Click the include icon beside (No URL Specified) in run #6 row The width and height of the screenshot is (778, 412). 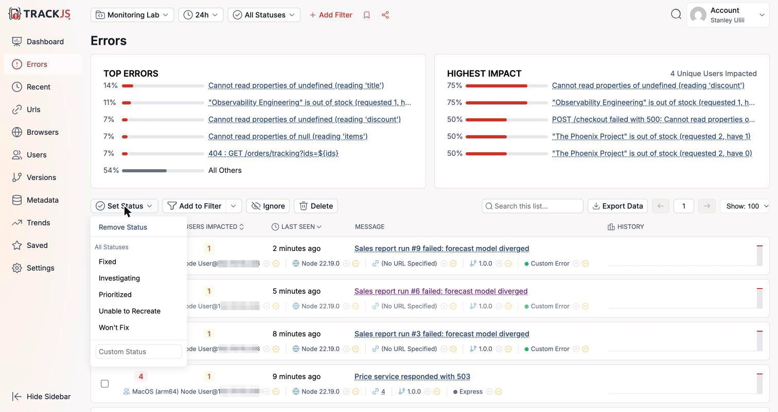444,306
